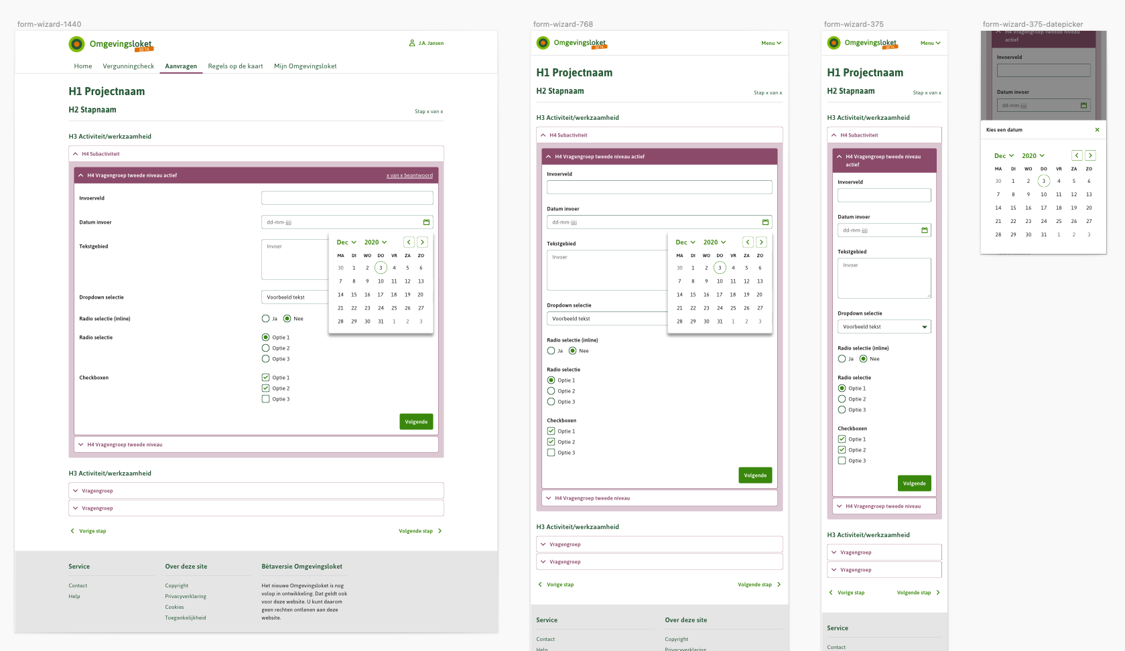Open the Privacyverklaring link in the footer
The width and height of the screenshot is (1125, 651).
(186, 596)
